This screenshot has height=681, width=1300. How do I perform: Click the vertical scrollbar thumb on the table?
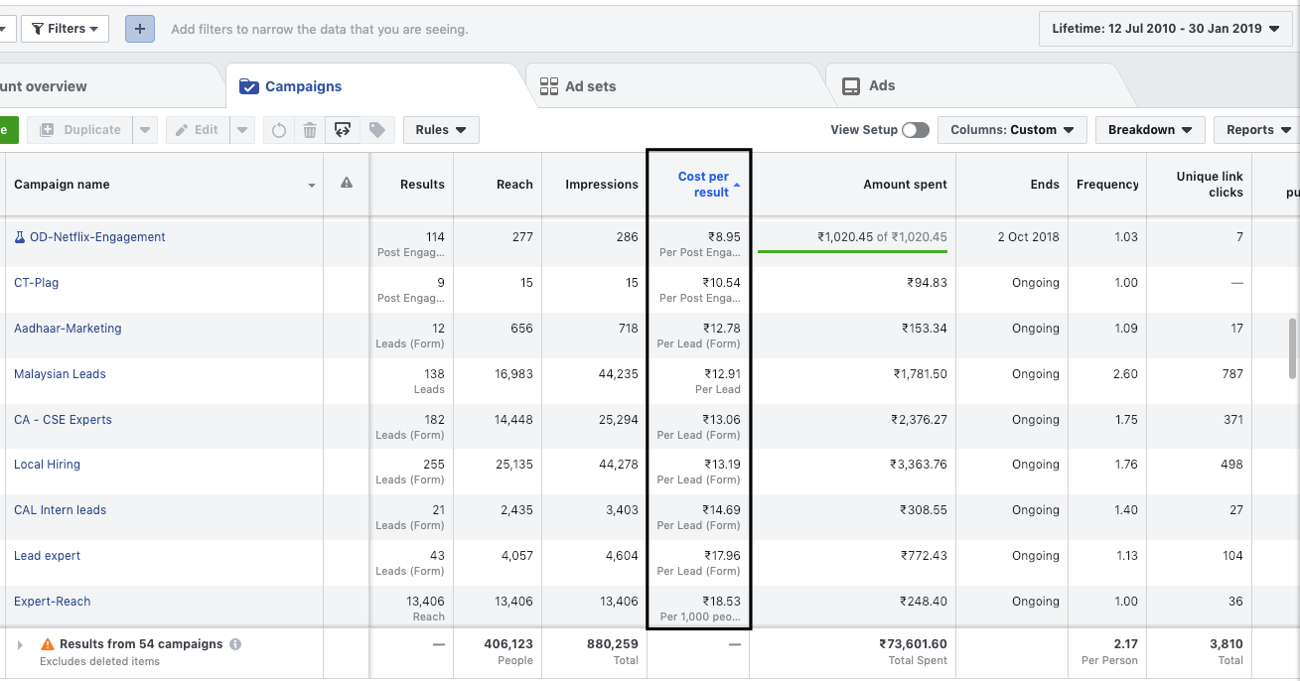[x=1292, y=347]
